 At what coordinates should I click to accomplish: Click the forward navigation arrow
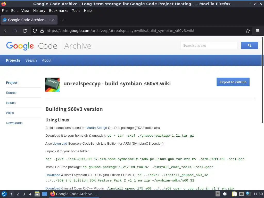click(15, 31)
